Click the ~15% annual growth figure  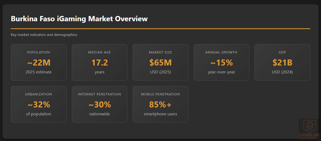pyautogui.click(x=221, y=63)
